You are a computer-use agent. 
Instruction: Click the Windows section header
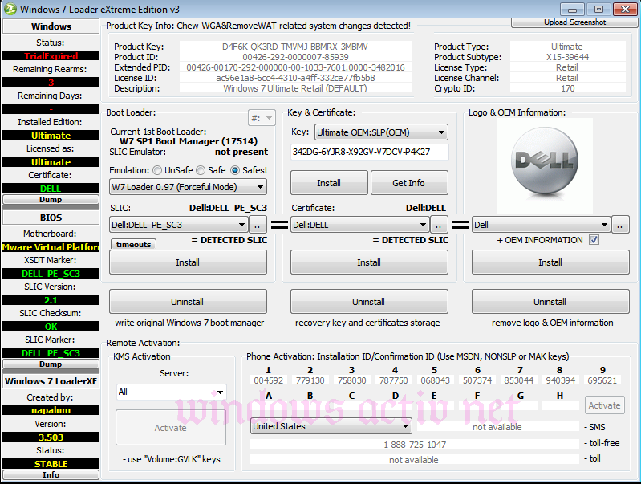click(x=51, y=26)
